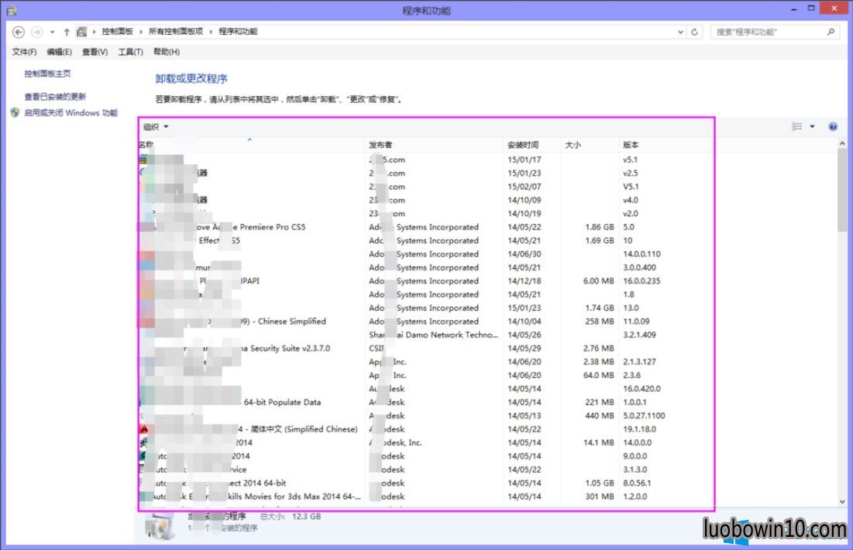Viewport: 853px width, 550px height.
Task: Click the vertical scrollbar up arrow
Action: point(842,143)
